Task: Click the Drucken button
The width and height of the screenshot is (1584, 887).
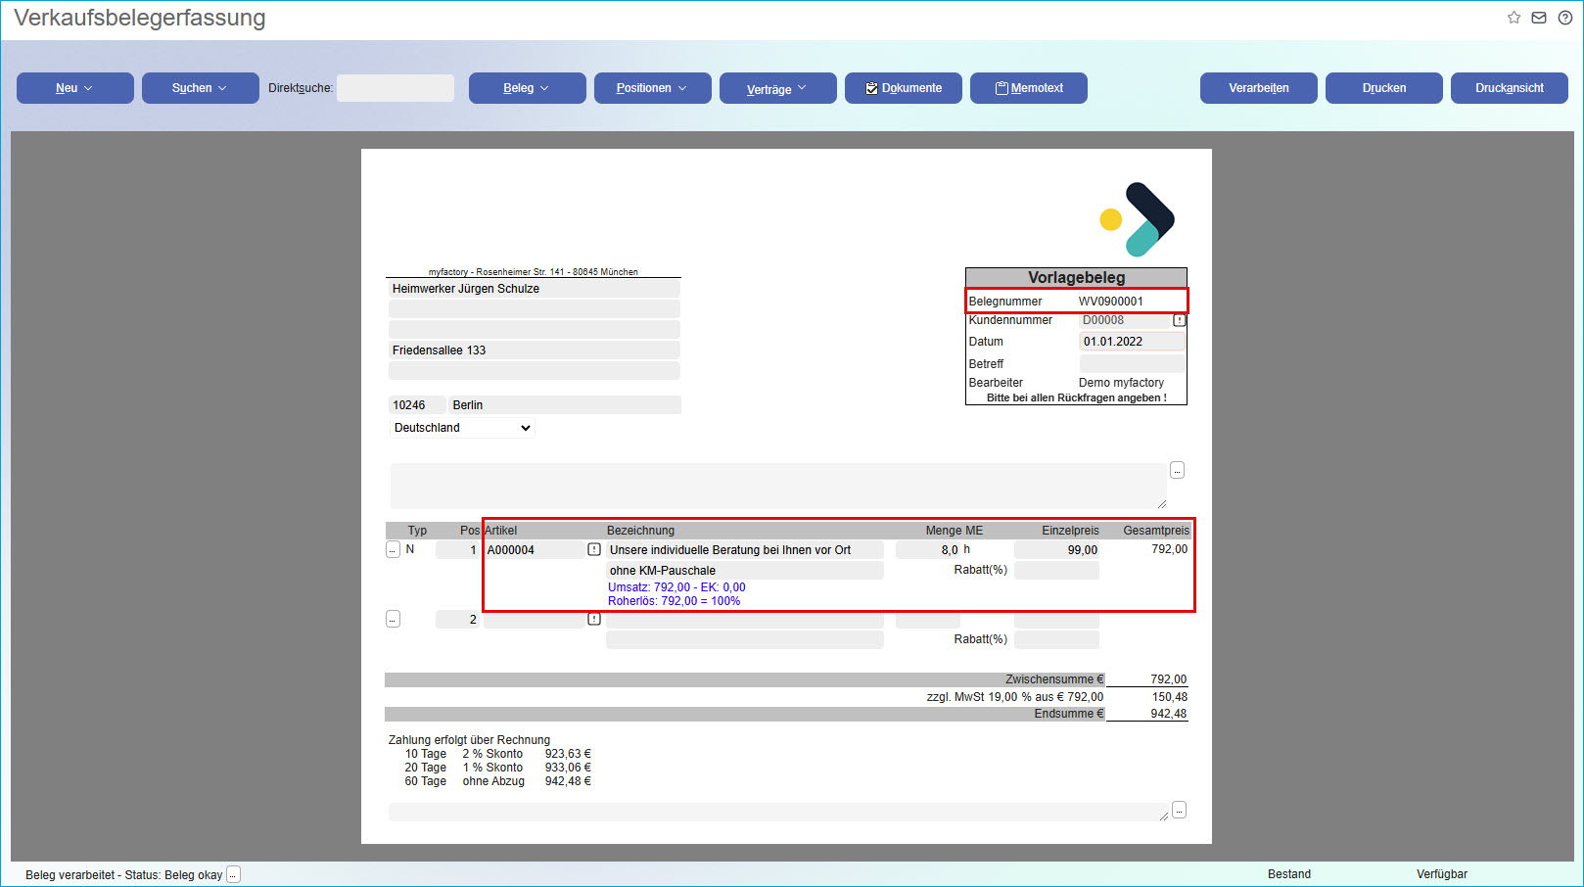Action: tap(1384, 88)
